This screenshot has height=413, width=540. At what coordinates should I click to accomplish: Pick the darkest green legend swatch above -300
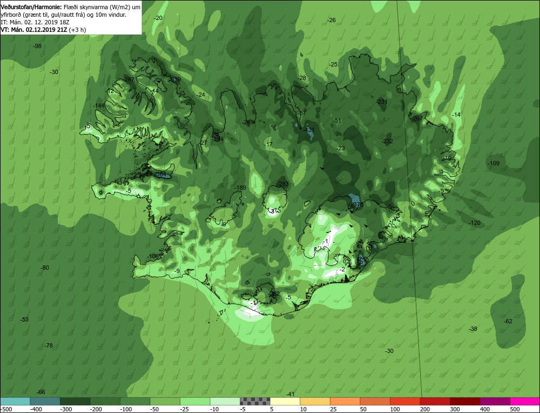(75, 401)
